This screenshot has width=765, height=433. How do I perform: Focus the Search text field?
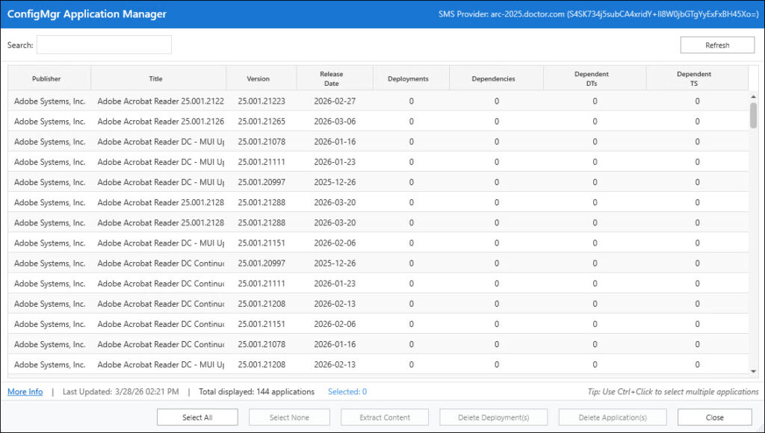tap(104, 45)
